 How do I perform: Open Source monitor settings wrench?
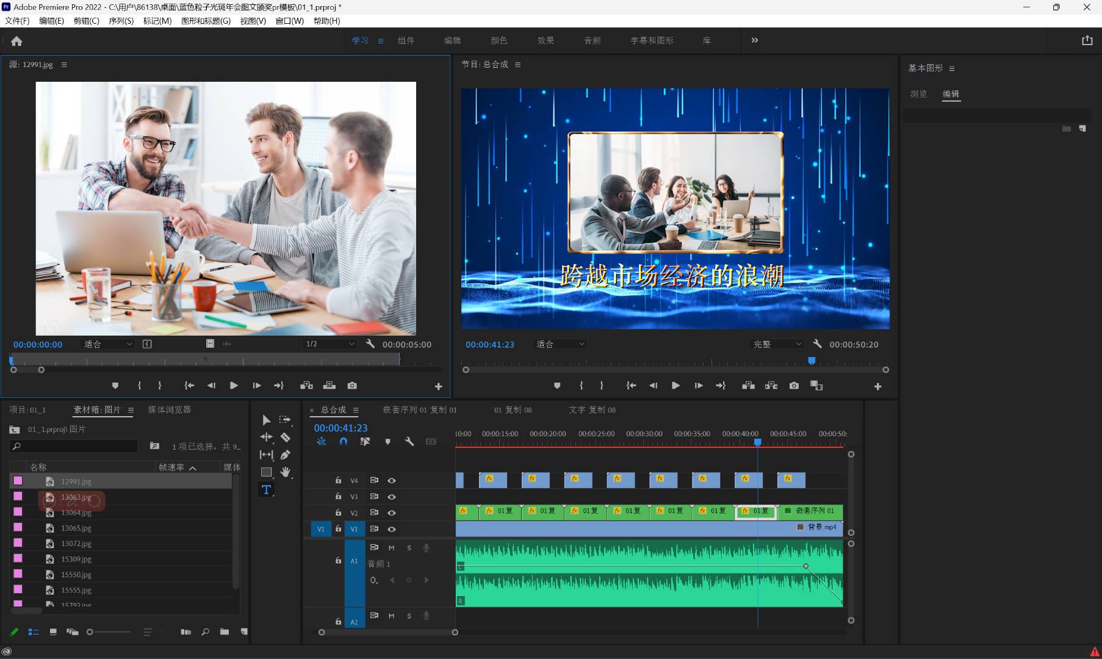pyautogui.click(x=370, y=344)
